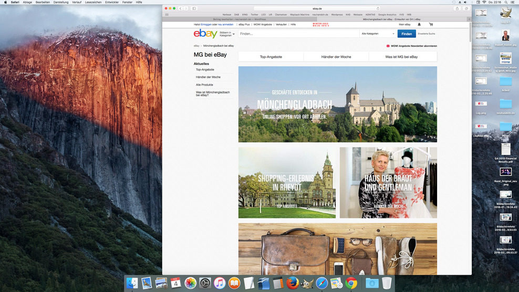Open the Bearbeiten menu
The height and width of the screenshot is (292, 519).
[x=43, y=2]
